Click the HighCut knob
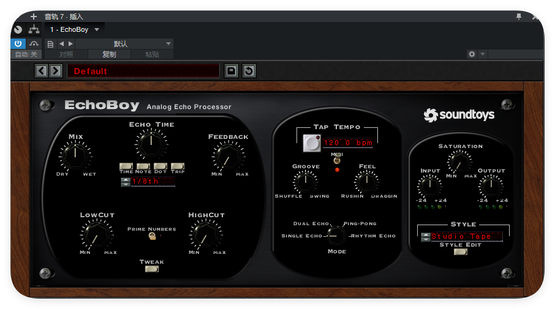555x309 pixels. click(x=206, y=234)
